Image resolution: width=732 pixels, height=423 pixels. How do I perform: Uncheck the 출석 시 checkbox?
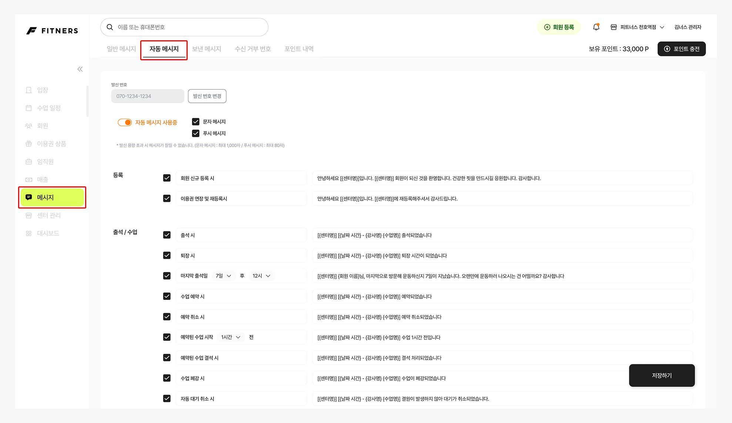click(167, 235)
